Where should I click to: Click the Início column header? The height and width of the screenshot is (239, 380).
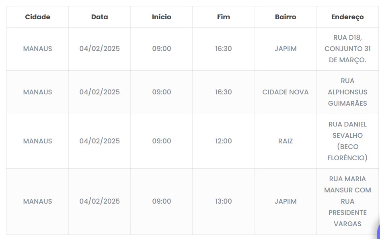(x=161, y=17)
